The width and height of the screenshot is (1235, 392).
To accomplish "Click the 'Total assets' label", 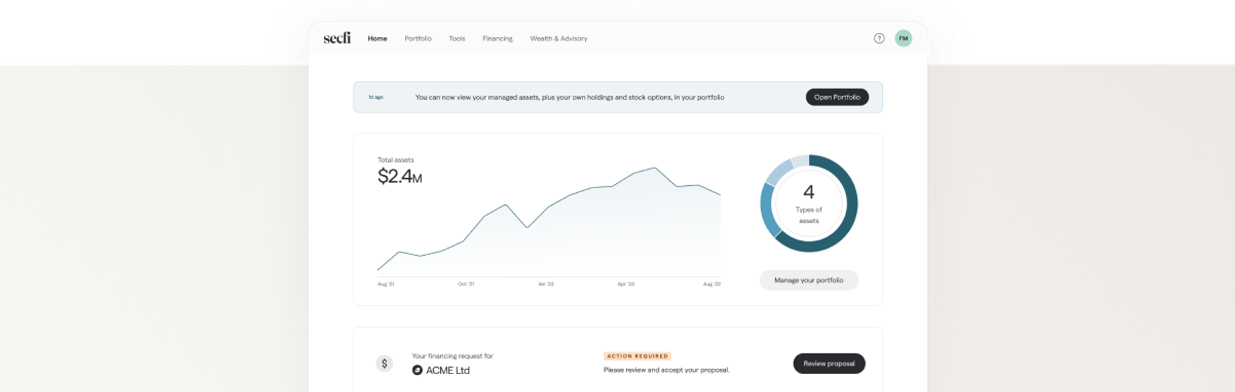I will pyautogui.click(x=396, y=160).
